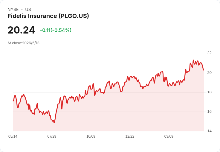The height and width of the screenshot is (152, 220).
Task: Click the 07/29 date on the x-axis
Action: (x=52, y=136)
